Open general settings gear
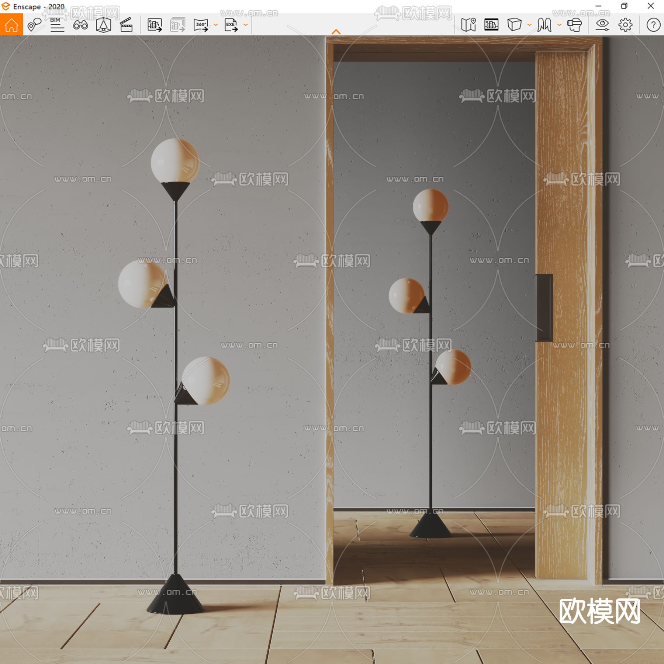This screenshot has width=664, height=664. pyautogui.click(x=625, y=25)
